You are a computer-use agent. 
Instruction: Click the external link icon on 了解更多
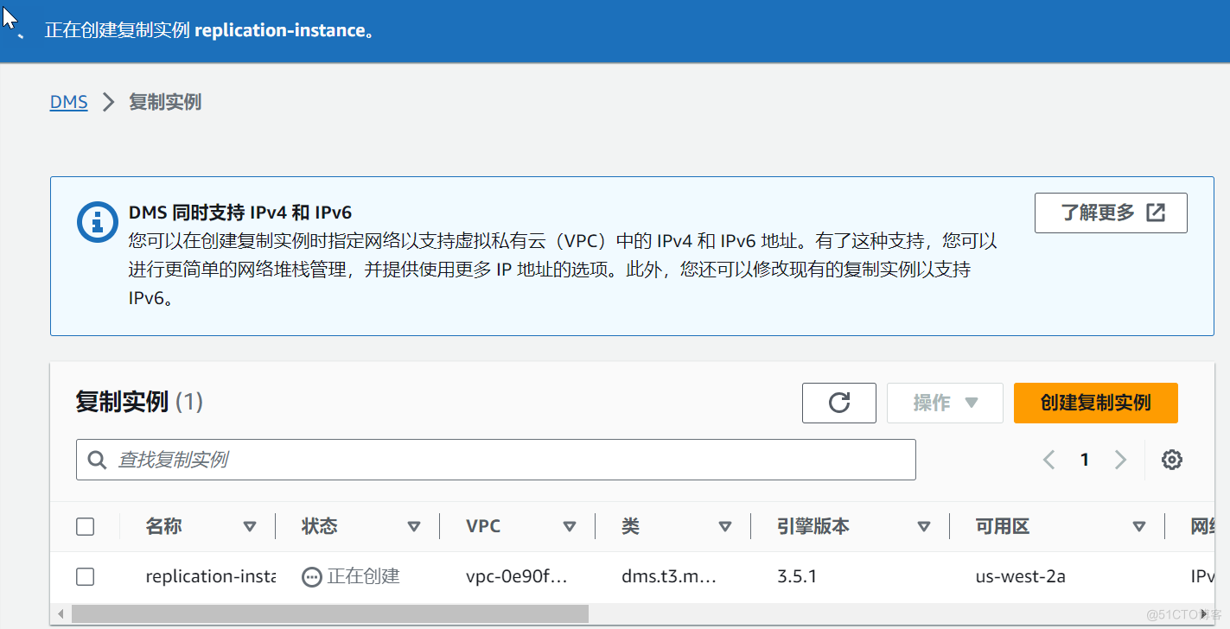pyautogui.click(x=1156, y=213)
